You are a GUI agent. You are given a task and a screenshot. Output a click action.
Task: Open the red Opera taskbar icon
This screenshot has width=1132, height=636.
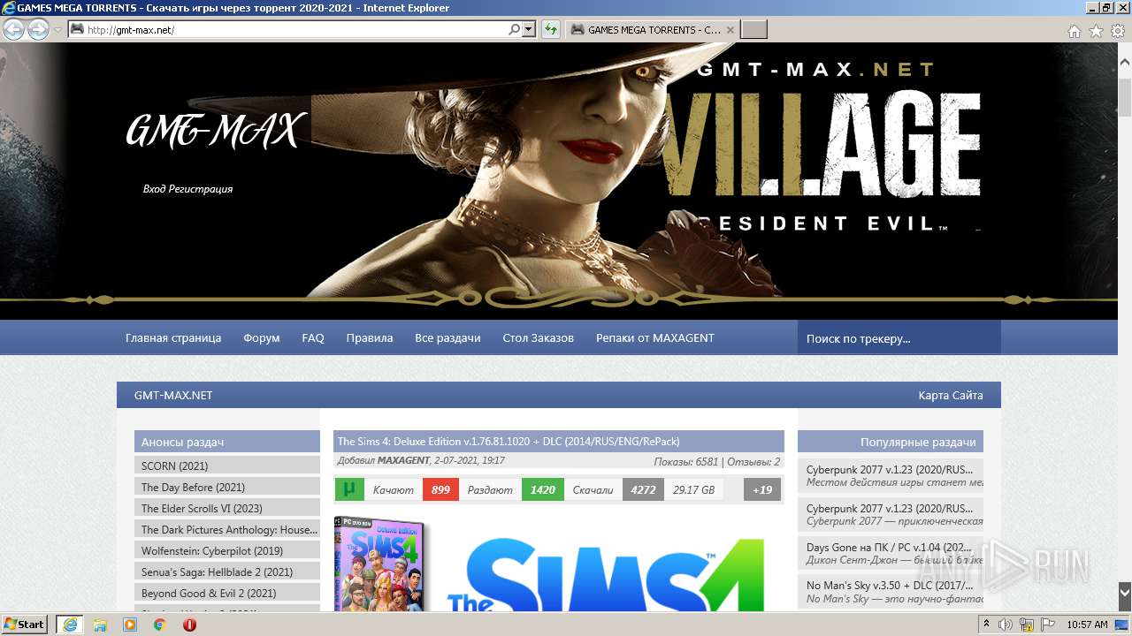(189, 625)
